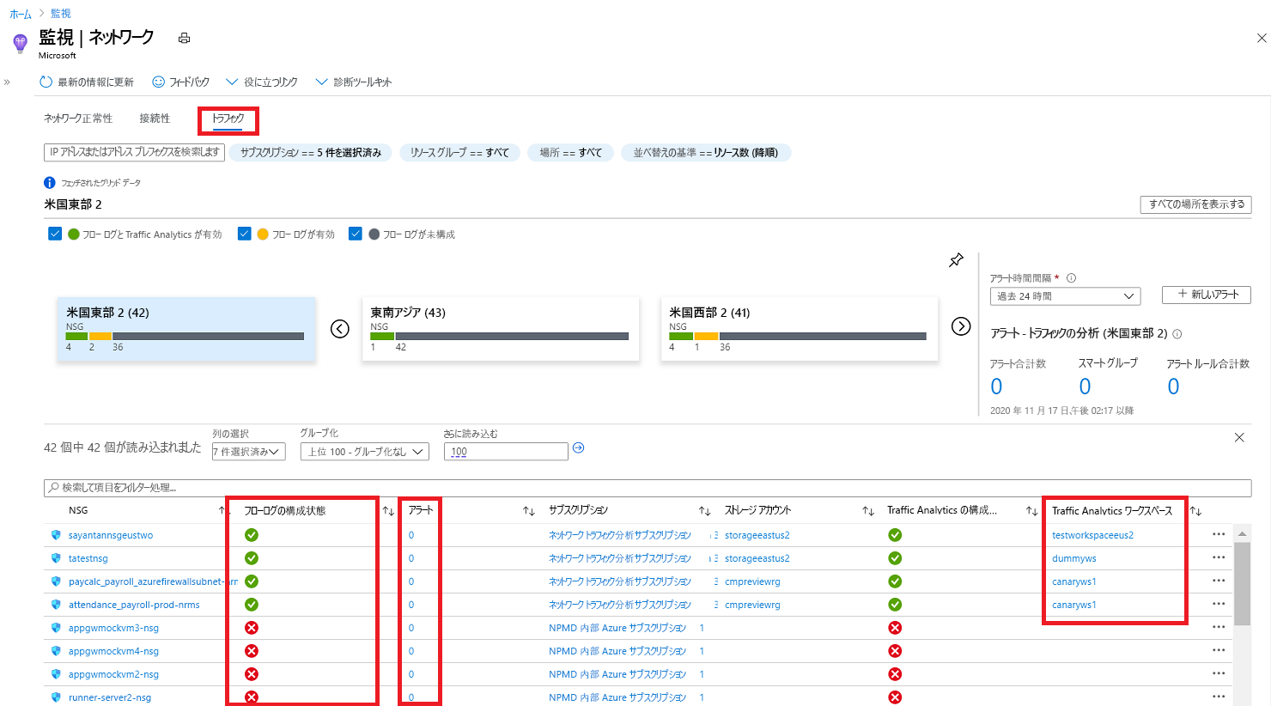Click shield icon of runner-server2-nsg row
Viewport: 1271px width, 706px height.
click(x=56, y=697)
